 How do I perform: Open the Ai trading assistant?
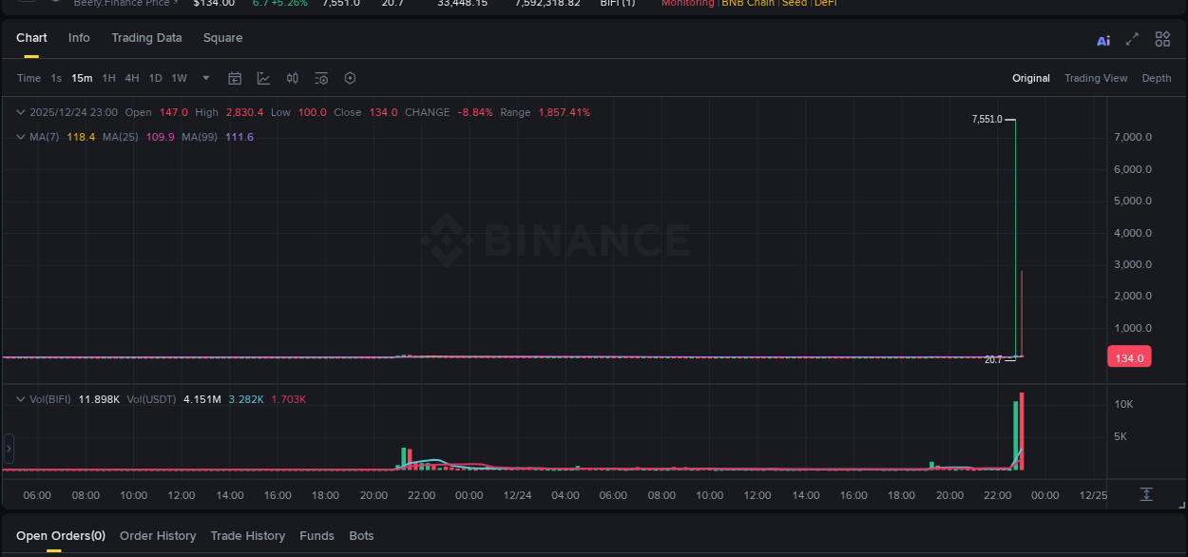(1102, 39)
